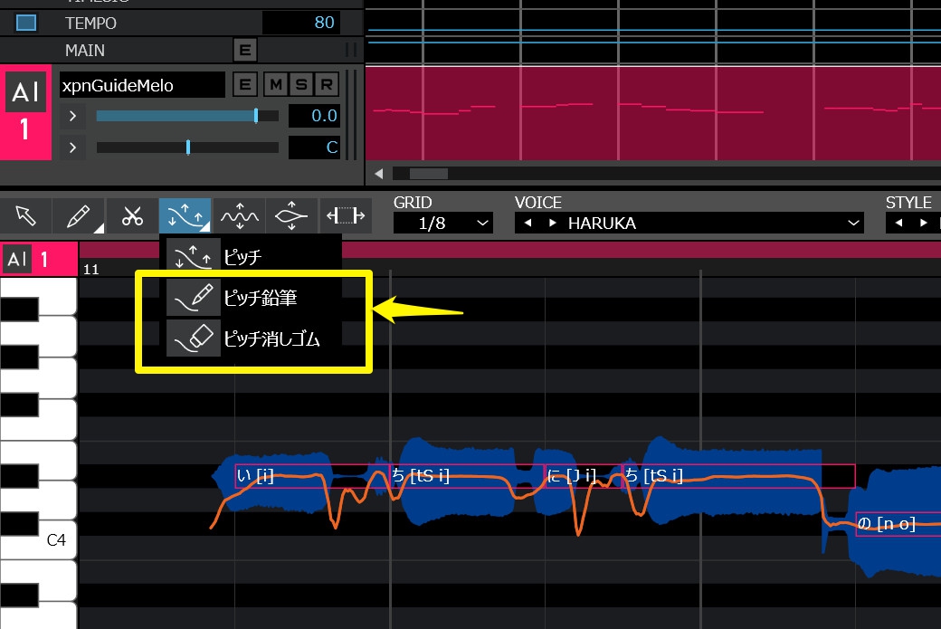Select the second ち [tS i] note

point(738,476)
